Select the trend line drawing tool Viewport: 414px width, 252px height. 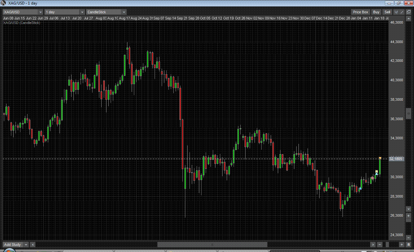point(402,12)
